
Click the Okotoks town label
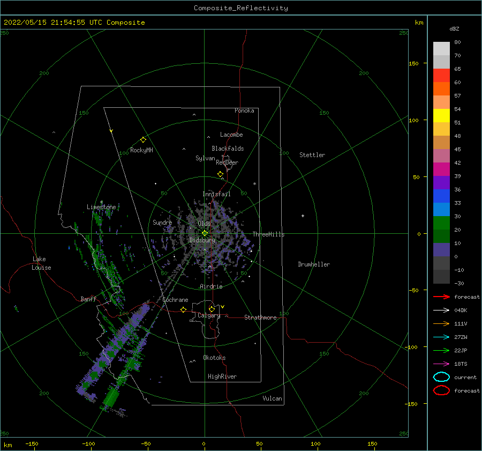pos(214,358)
